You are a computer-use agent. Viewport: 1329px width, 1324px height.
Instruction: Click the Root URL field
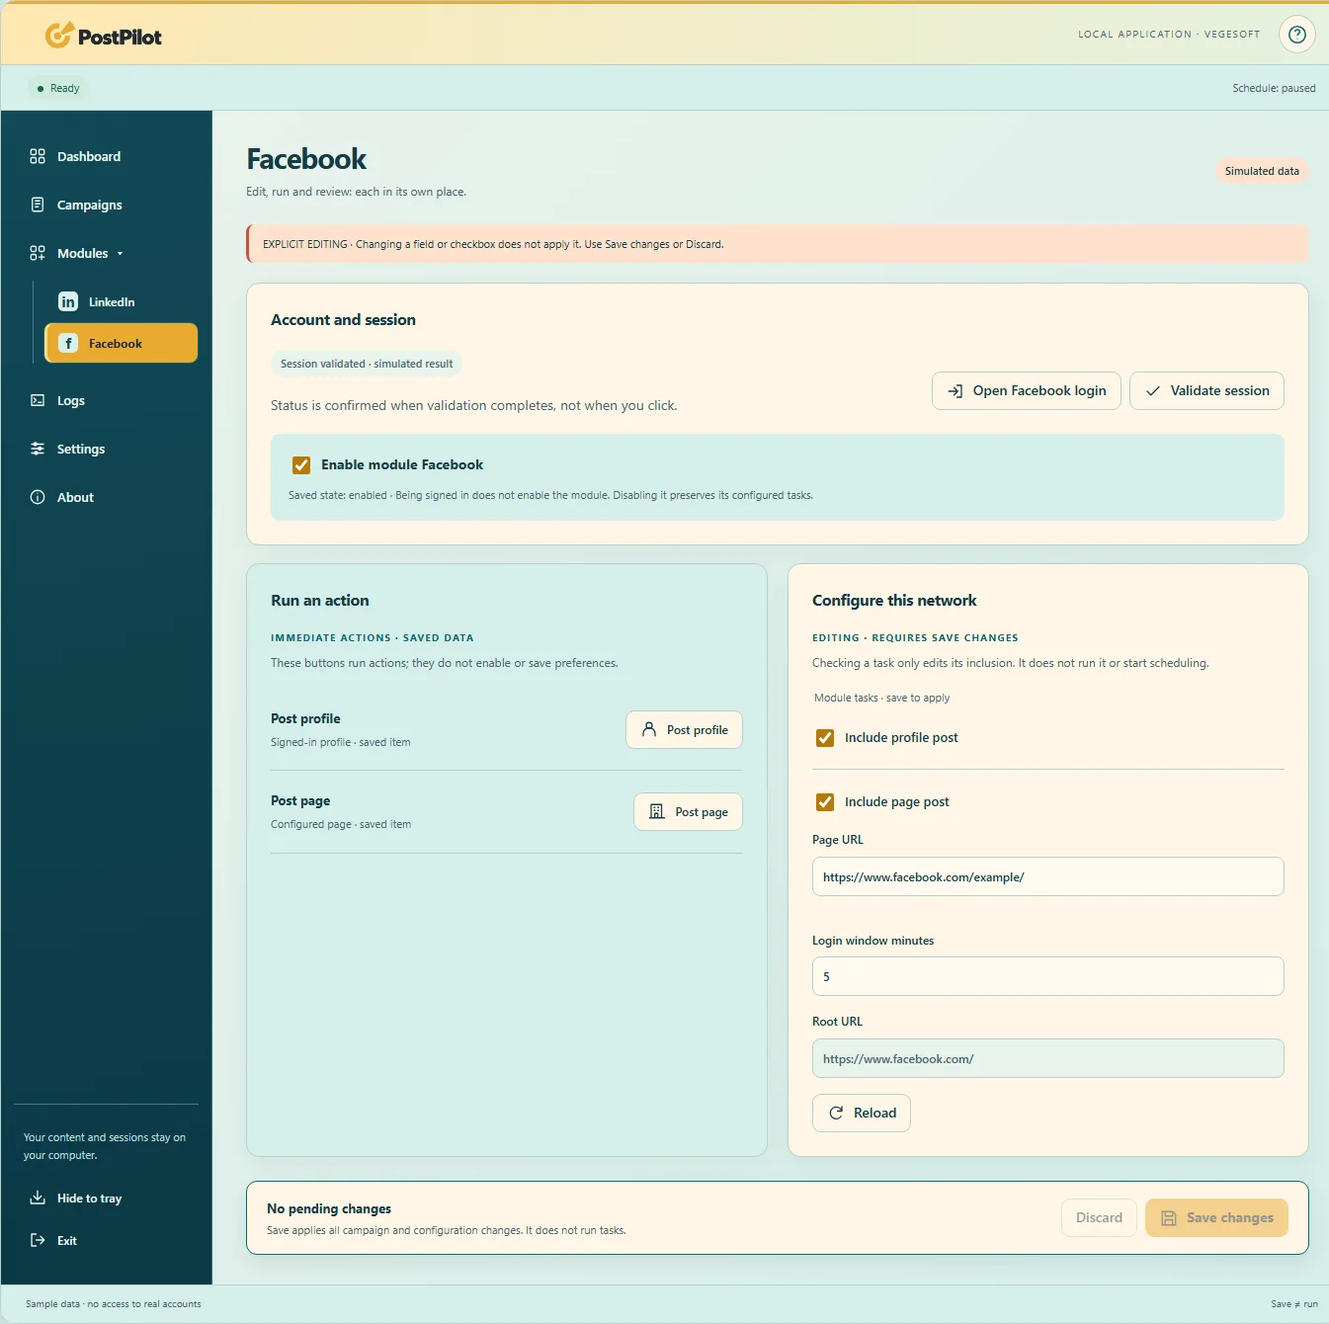point(1048,1058)
